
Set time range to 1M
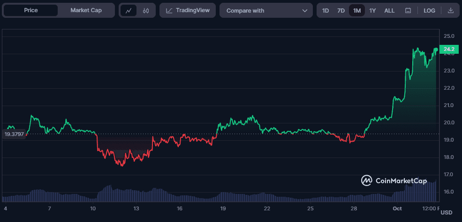357,10
